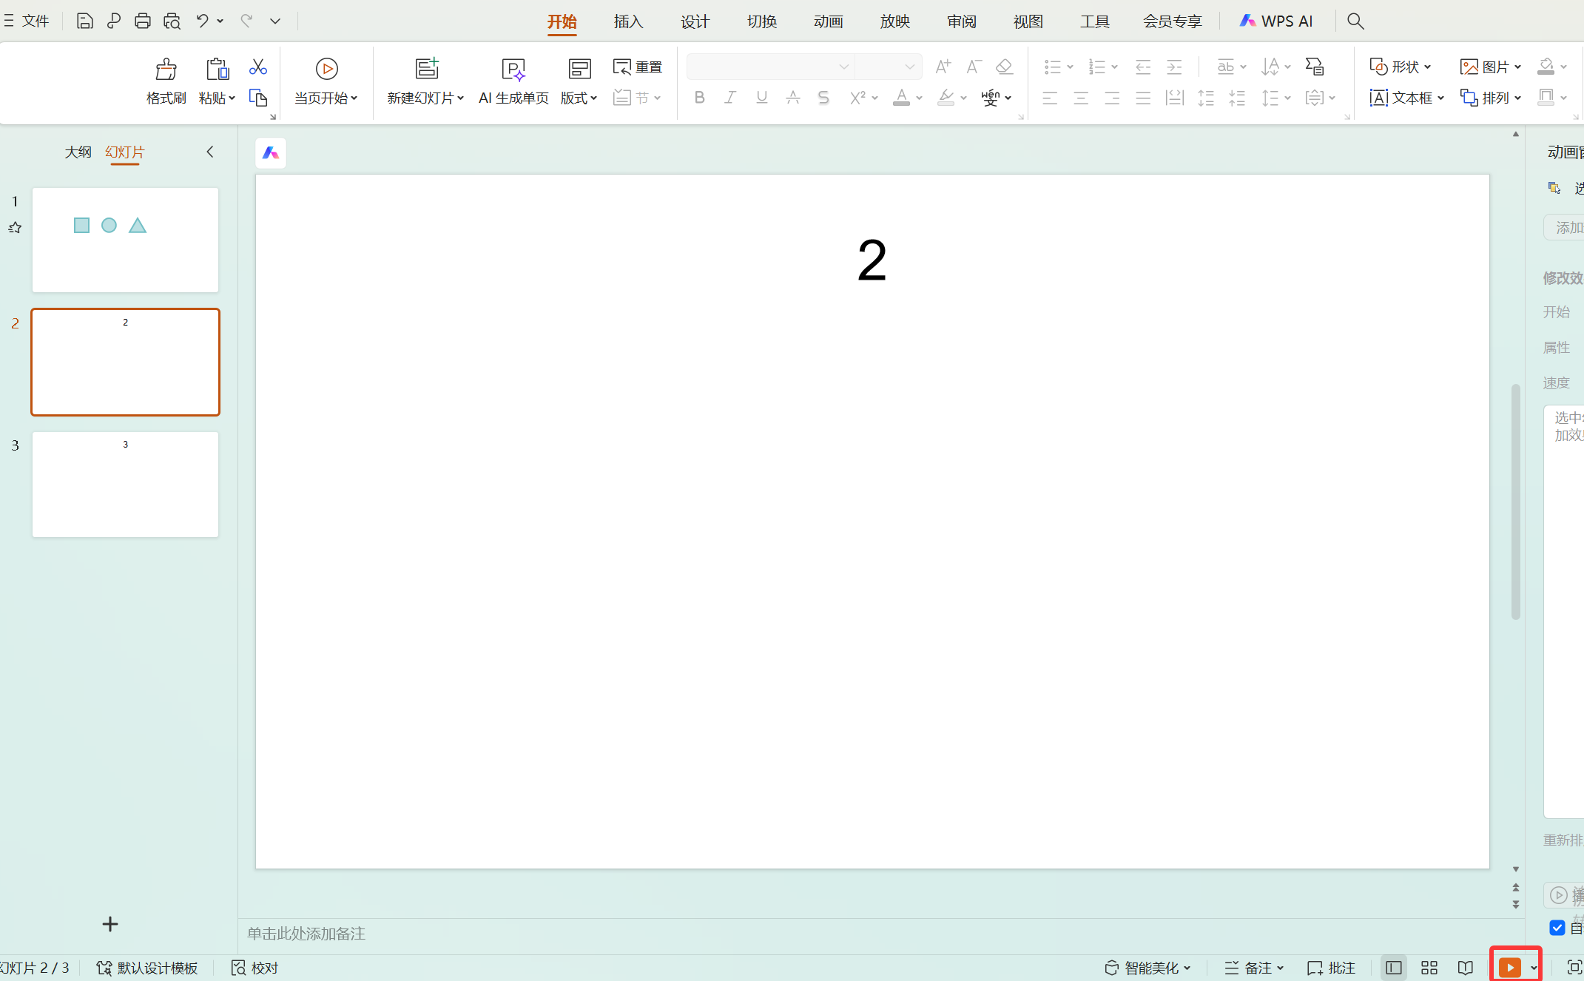Switch to the 大纲 outline tab
Screen dimensions: 1584x981
[78, 152]
